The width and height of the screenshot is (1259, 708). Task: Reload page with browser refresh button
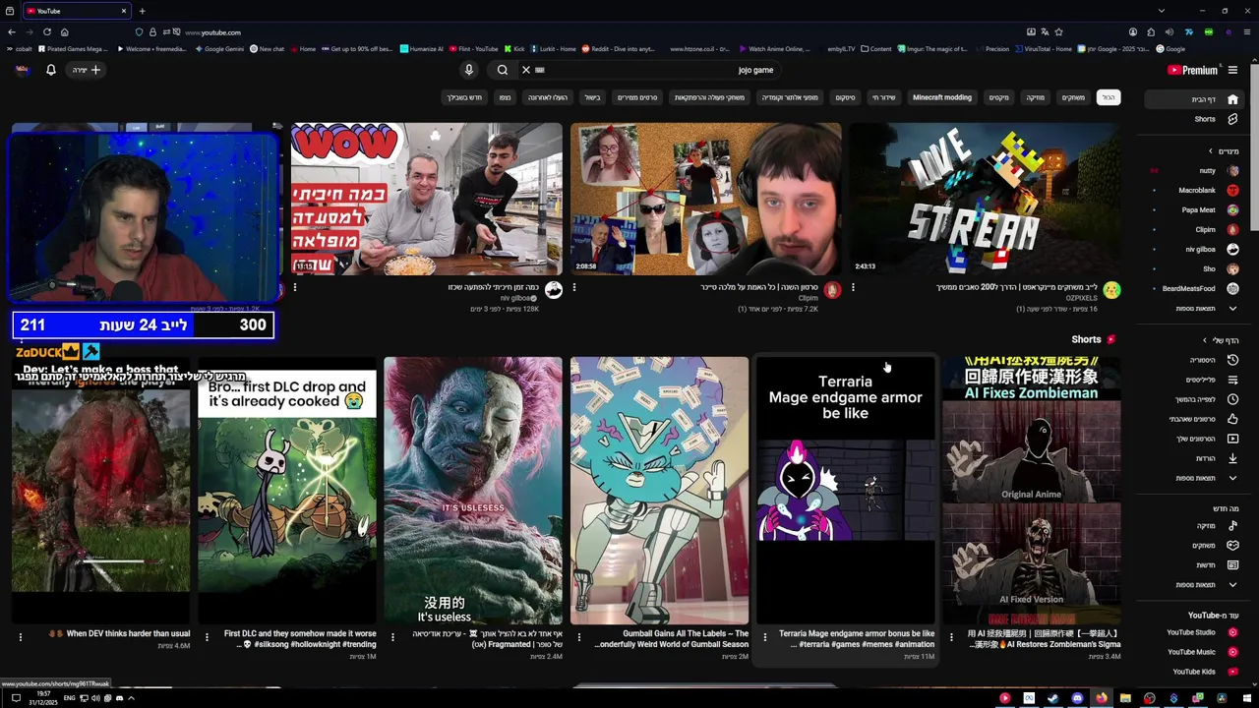point(46,32)
